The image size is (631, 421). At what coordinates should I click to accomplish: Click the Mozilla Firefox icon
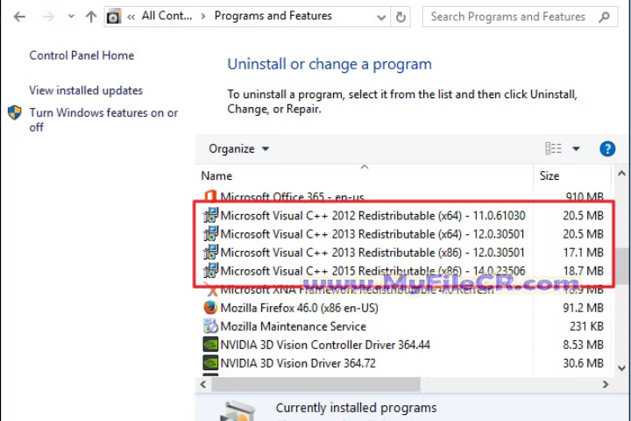(x=210, y=308)
